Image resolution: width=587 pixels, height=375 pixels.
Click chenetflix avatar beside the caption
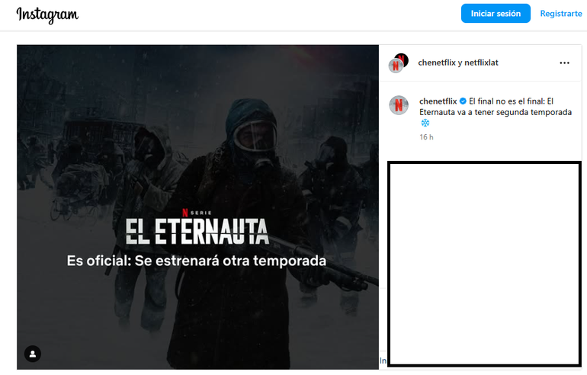[399, 105]
